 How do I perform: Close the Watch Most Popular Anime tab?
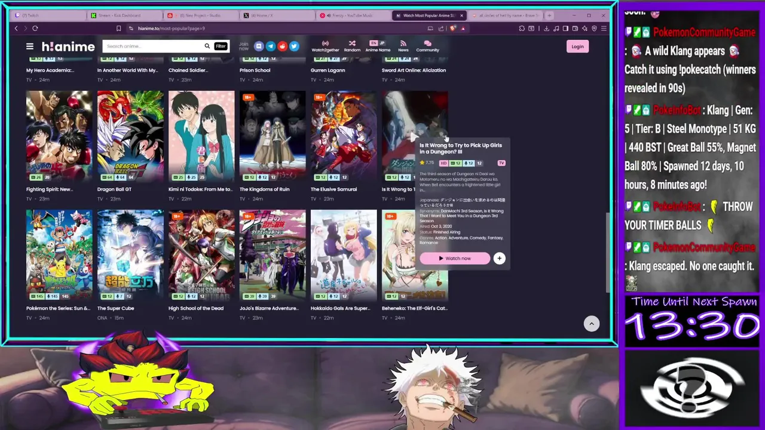coord(461,15)
